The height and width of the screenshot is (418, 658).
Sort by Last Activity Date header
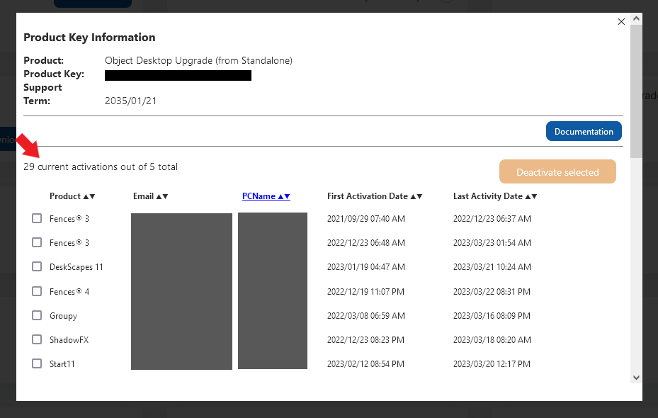(x=495, y=196)
